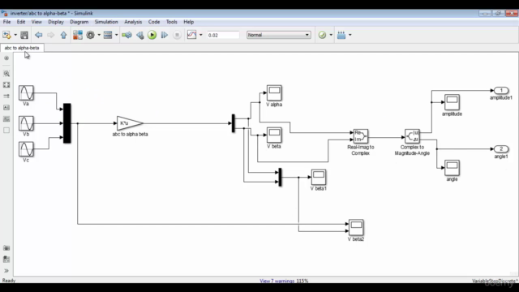Select the Real-Imag to Complex block
The height and width of the screenshot is (292, 519).
point(360,136)
